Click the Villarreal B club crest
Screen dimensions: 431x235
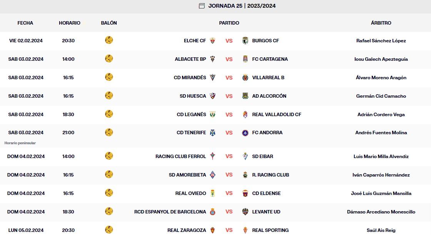coord(245,78)
